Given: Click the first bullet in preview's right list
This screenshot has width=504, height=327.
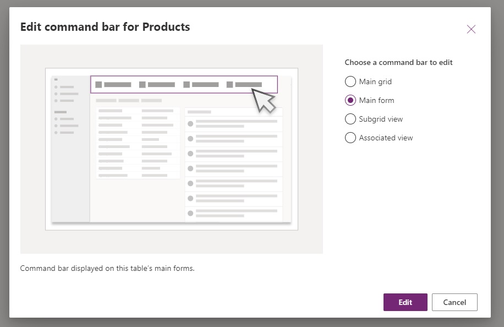Looking at the screenshot, I should pos(190,124).
